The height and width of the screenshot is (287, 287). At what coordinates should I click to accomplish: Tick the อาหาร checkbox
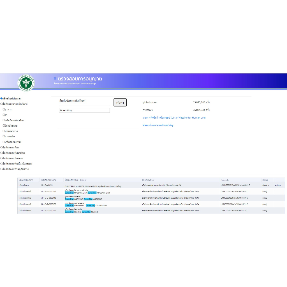pyautogui.click(x=4, y=109)
